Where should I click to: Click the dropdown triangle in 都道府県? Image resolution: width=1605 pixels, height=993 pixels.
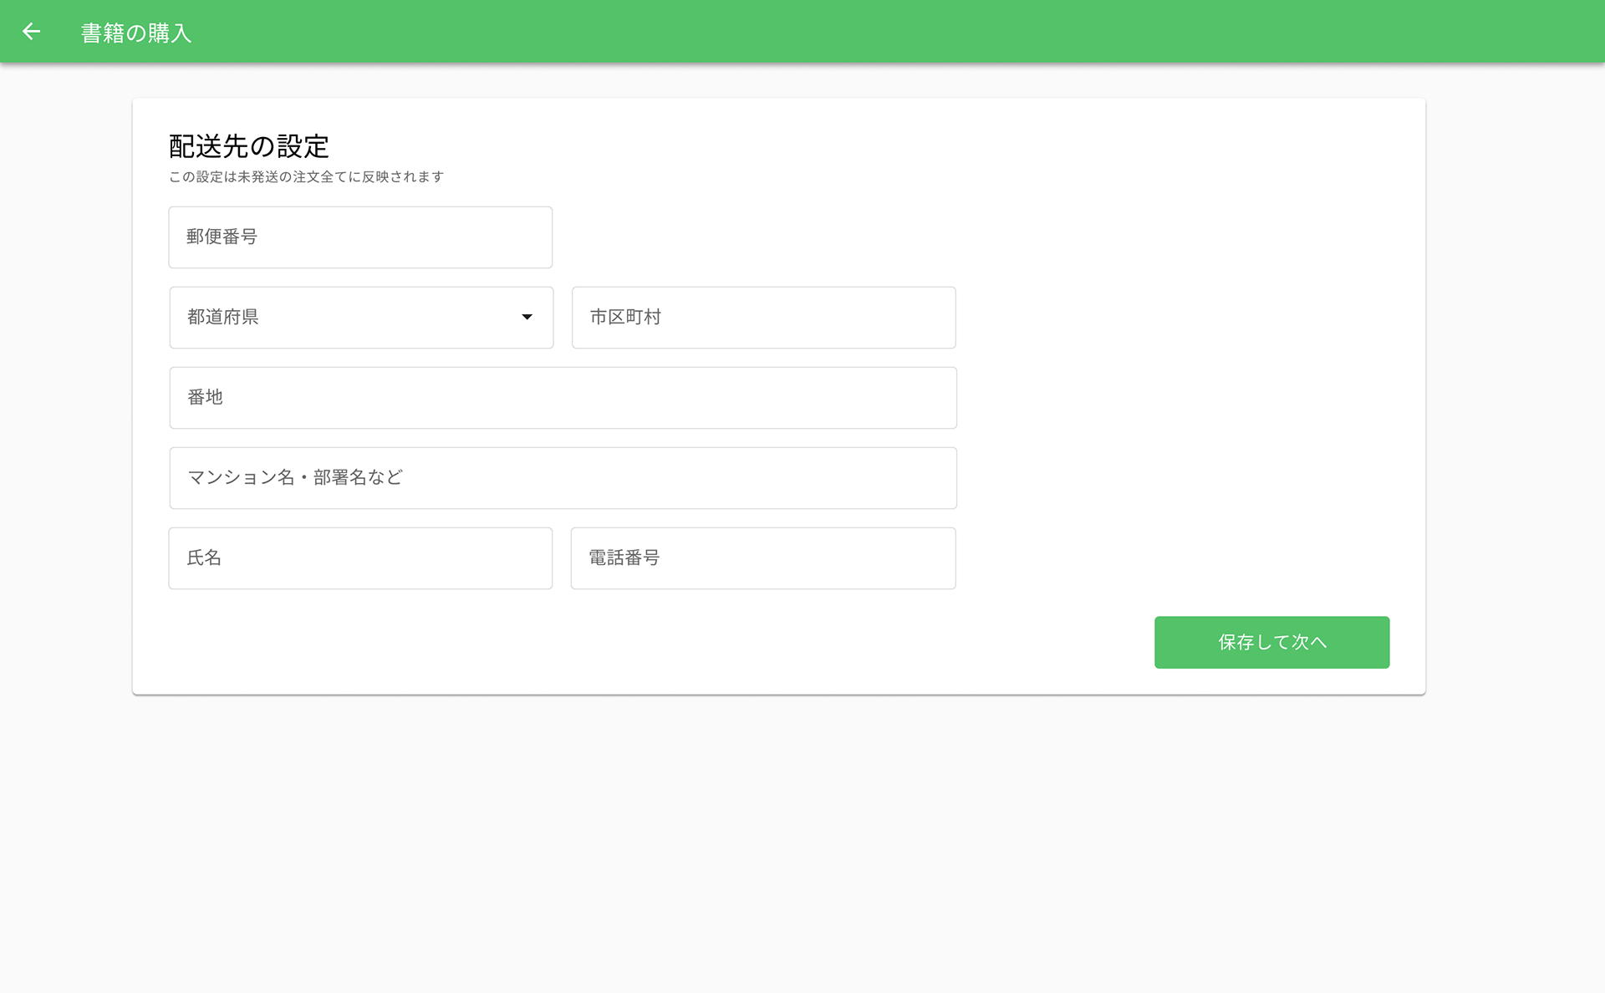(527, 317)
